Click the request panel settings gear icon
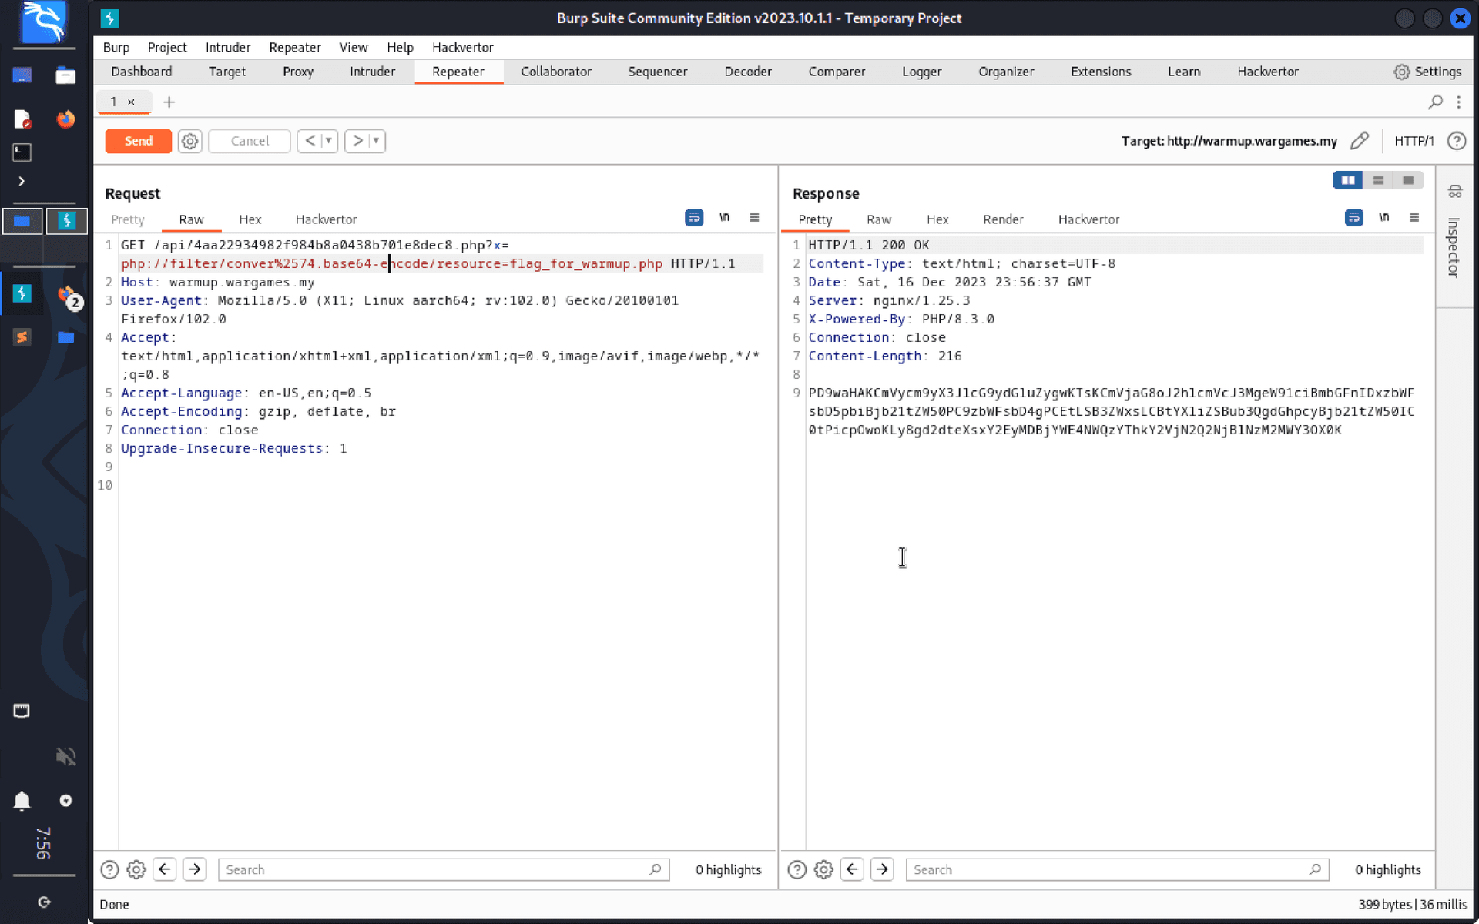Screen dimensions: 1479x924 [136, 869]
